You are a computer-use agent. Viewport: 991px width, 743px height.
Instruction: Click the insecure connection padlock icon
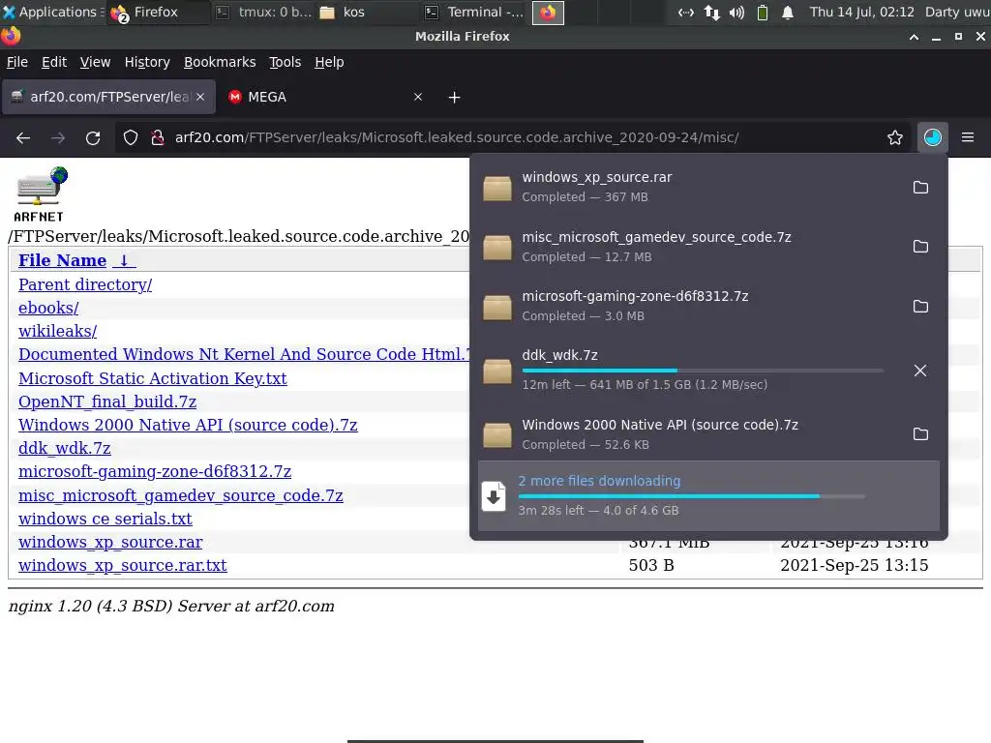point(158,137)
